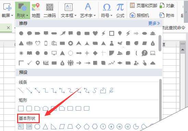Select the double-headed arrow line
The width and height of the screenshot is (188, 131).
pyautogui.click(x=37, y=91)
